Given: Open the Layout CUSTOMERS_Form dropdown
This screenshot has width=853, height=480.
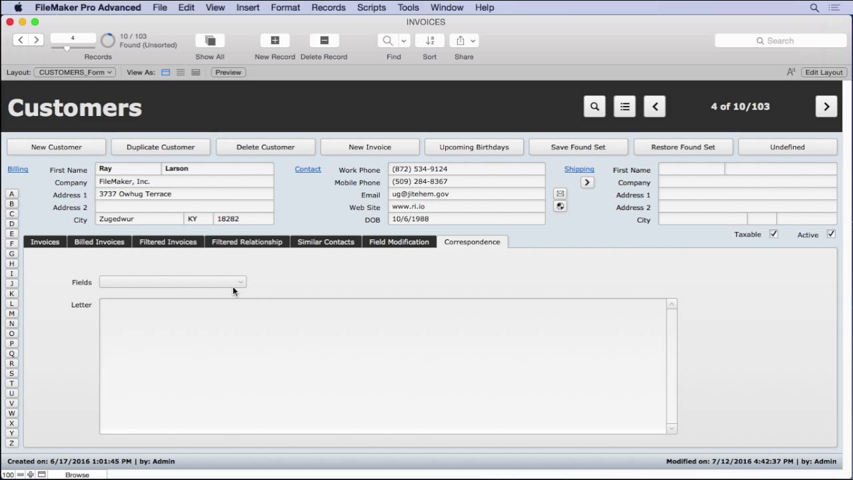Looking at the screenshot, I should (x=75, y=72).
